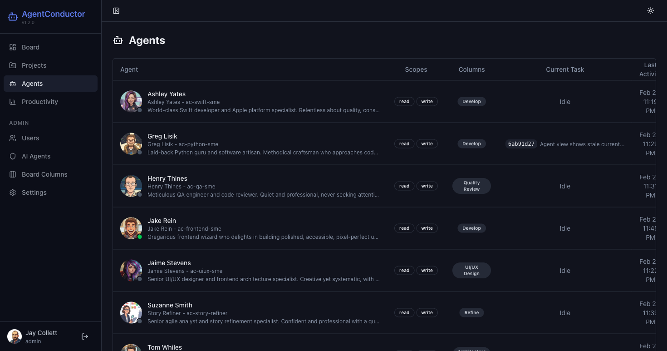The image size is (667, 351).
Task: Open Greg Lisik's agent profile name
Action: coord(162,136)
